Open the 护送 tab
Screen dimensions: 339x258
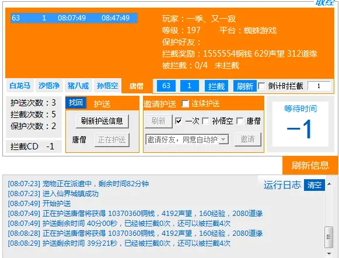(102, 104)
